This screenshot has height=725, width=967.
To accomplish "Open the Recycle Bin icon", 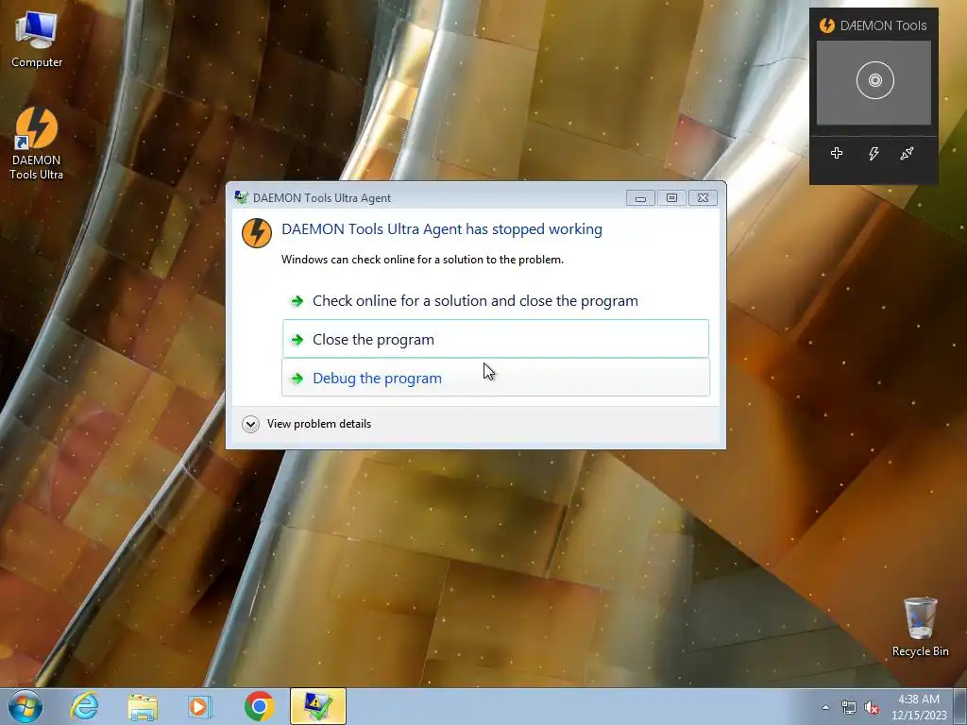I will pyautogui.click(x=920, y=627).
